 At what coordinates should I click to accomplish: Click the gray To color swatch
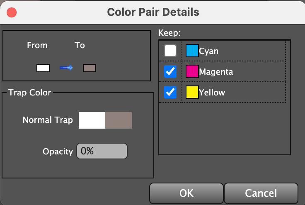(90, 68)
